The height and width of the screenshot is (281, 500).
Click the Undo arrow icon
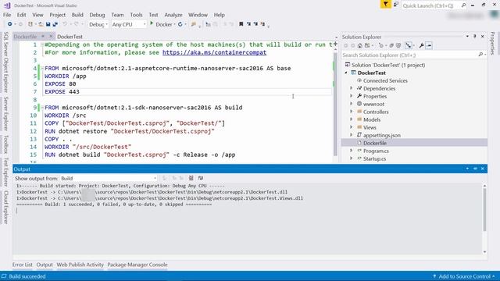pyautogui.click(x=65, y=24)
